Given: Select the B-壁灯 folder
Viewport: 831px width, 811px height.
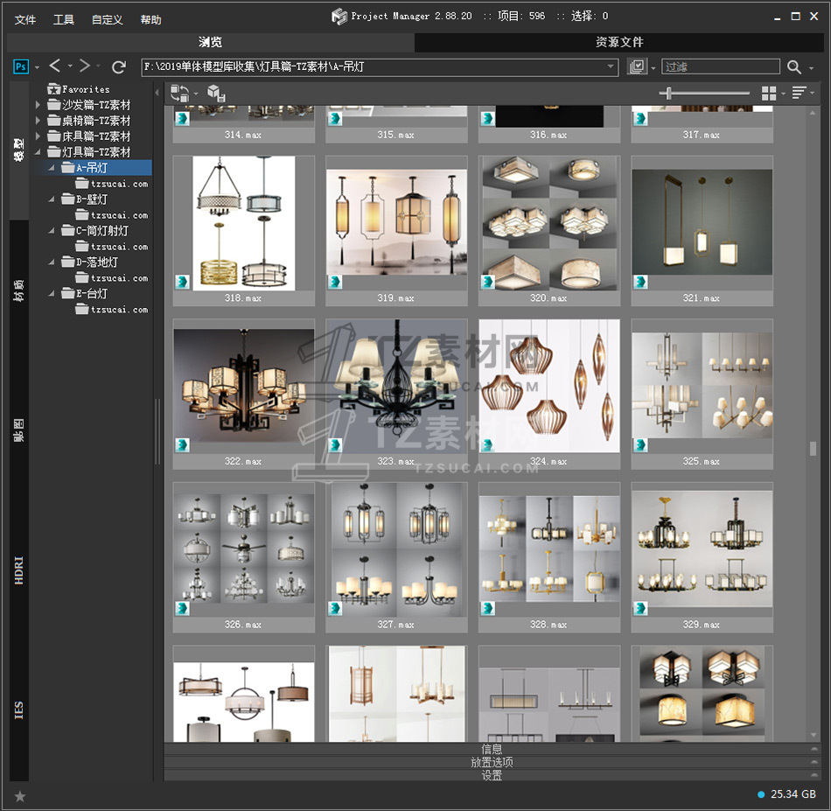Looking at the screenshot, I should 92,199.
